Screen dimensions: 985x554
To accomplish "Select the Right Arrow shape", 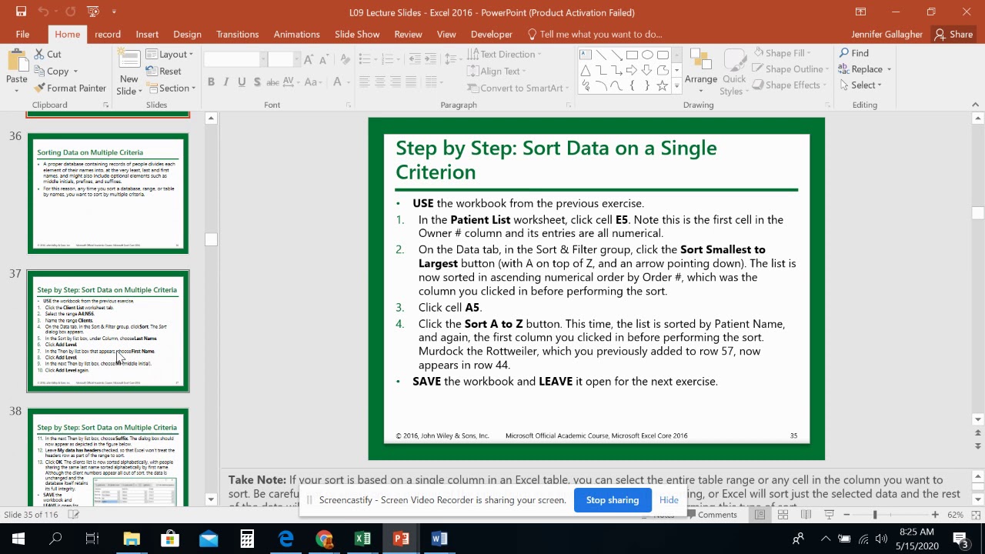I will coord(632,70).
